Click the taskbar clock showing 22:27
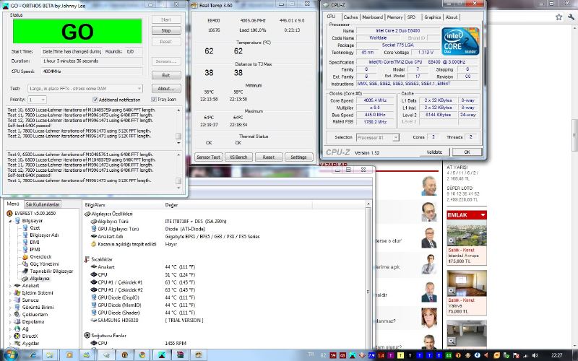Image resolution: width=578 pixels, height=361 pixels. coord(556,355)
